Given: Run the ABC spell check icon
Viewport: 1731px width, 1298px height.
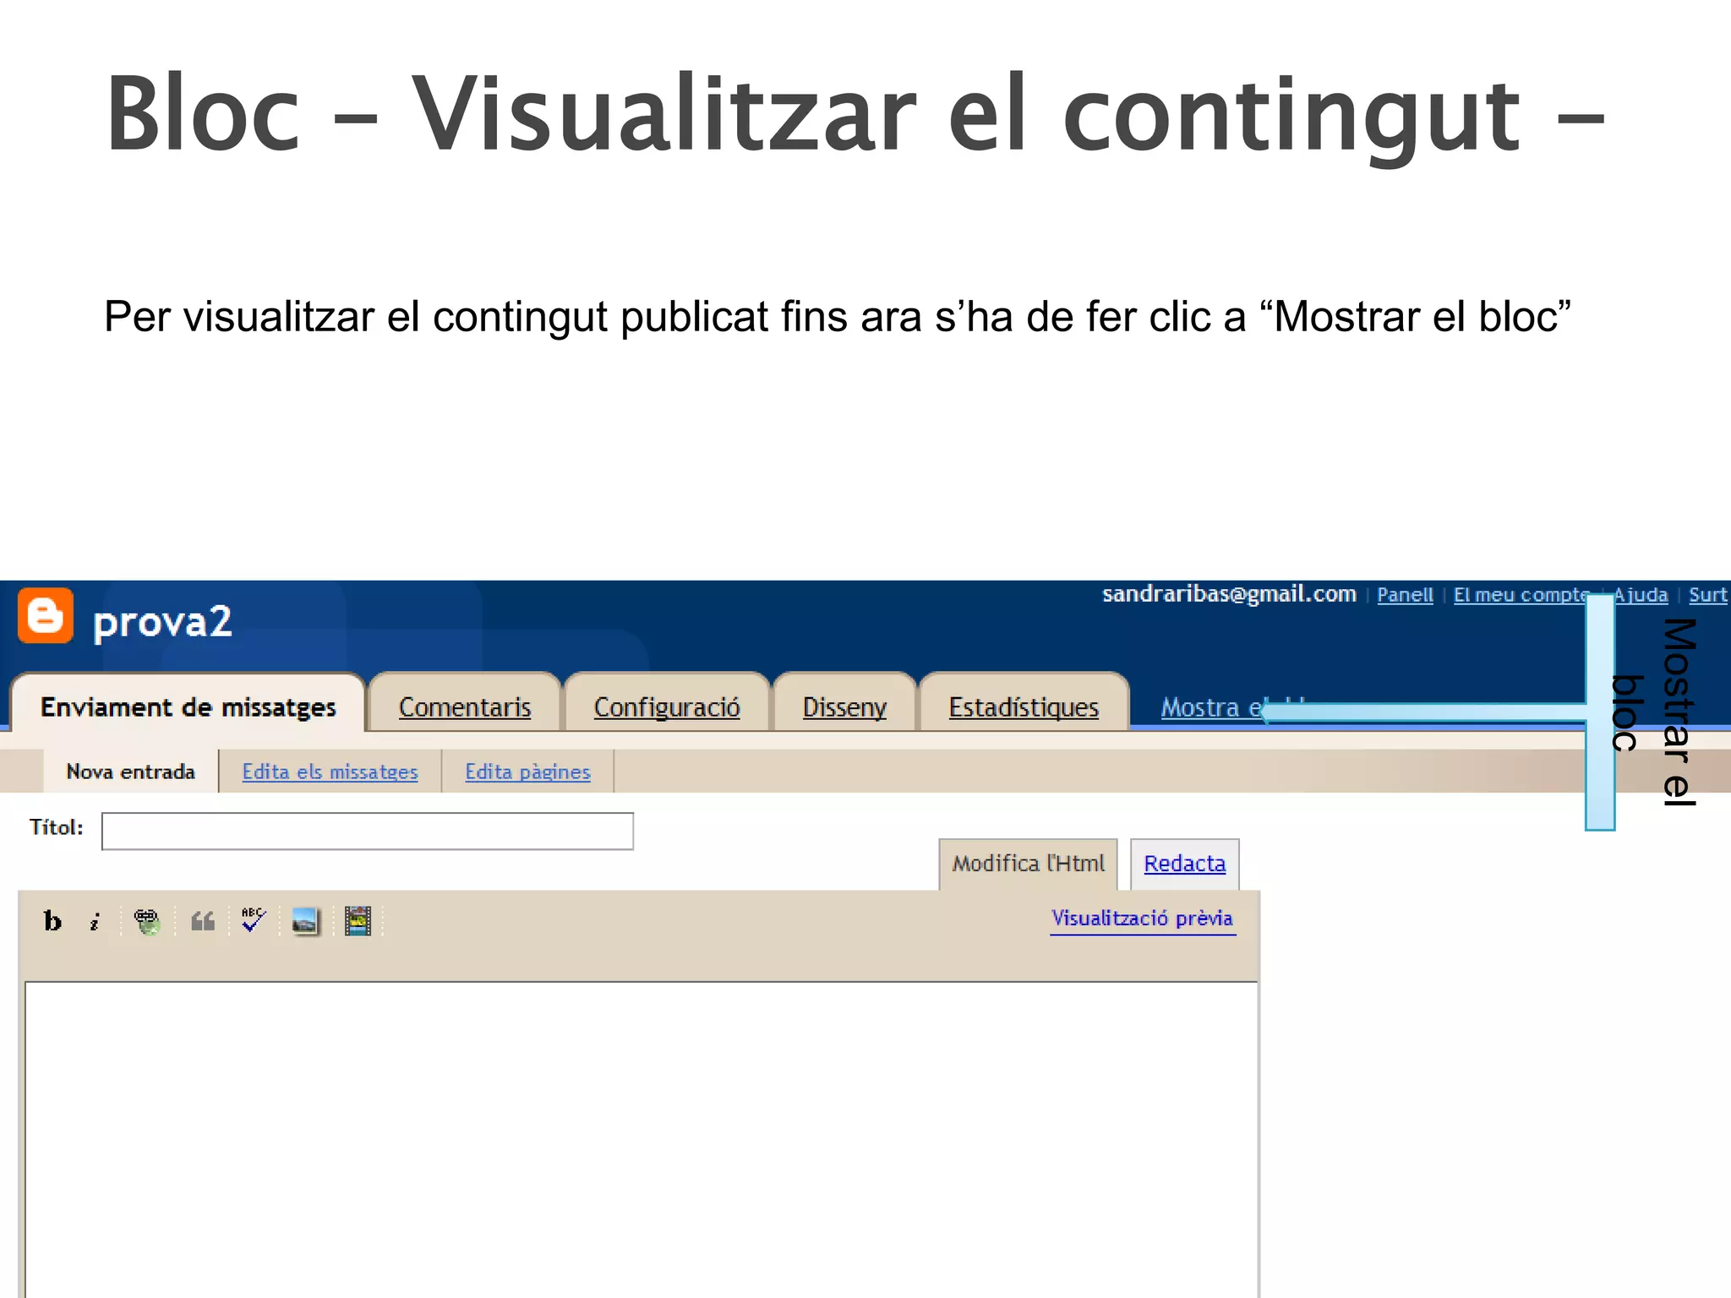Looking at the screenshot, I should tap(254, 920).
